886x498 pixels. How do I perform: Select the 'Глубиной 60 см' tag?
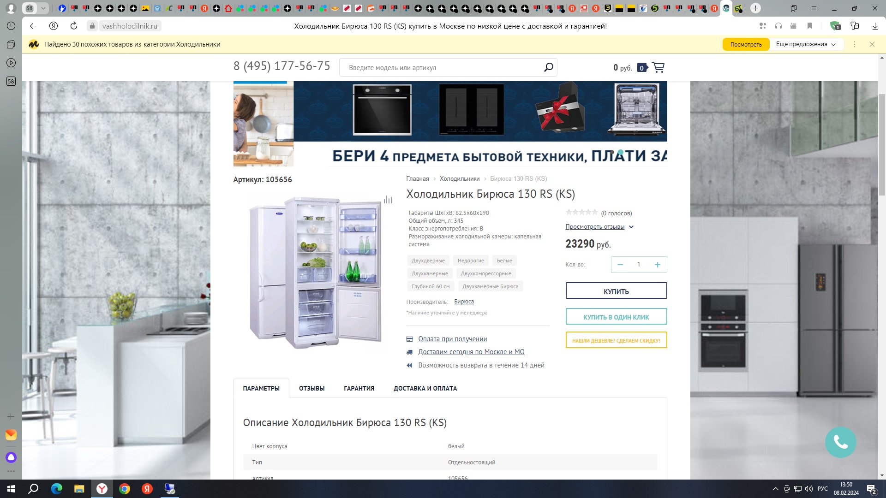pyautogui.click(x=431, y=286)
